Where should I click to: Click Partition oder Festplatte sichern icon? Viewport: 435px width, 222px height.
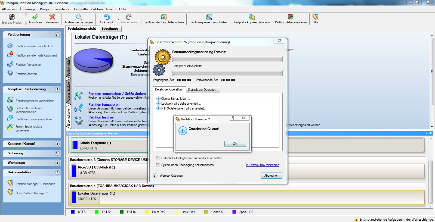(163, 17)
